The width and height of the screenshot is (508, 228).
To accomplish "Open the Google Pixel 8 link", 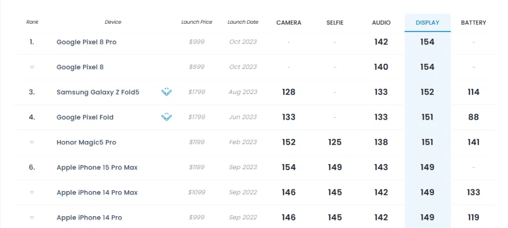I will pos(80,67).
